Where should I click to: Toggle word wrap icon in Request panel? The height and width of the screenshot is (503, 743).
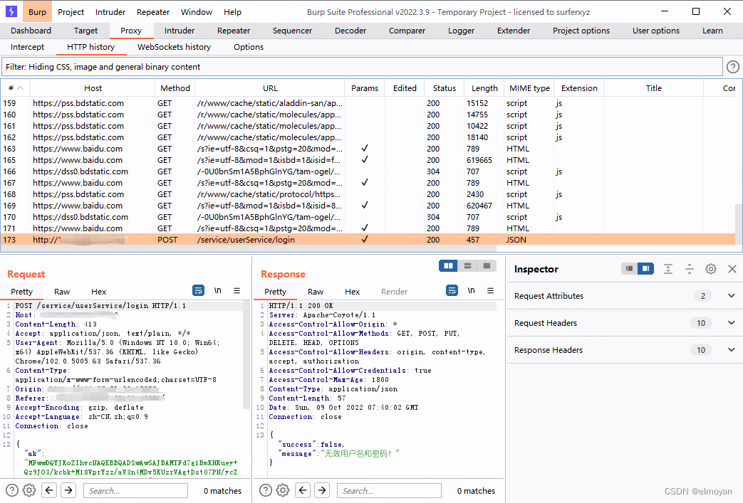click(198, 290)
